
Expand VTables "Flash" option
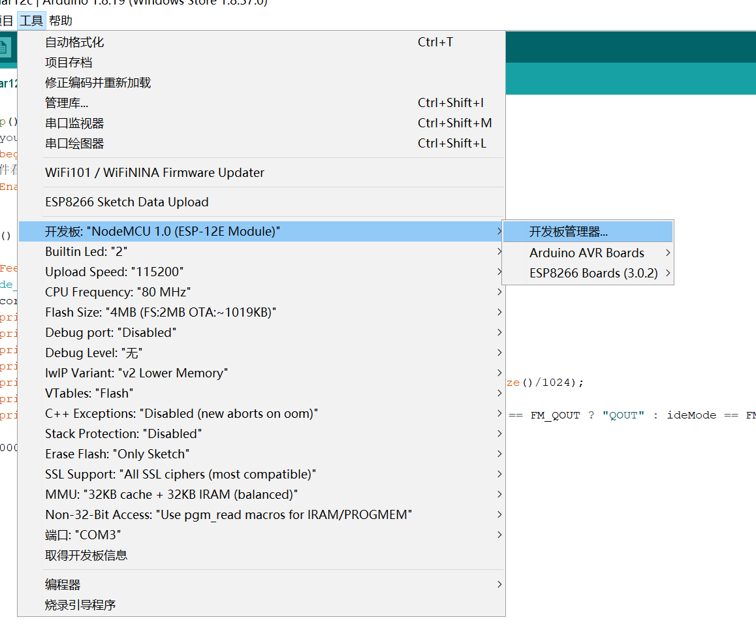tap(261, 393)
